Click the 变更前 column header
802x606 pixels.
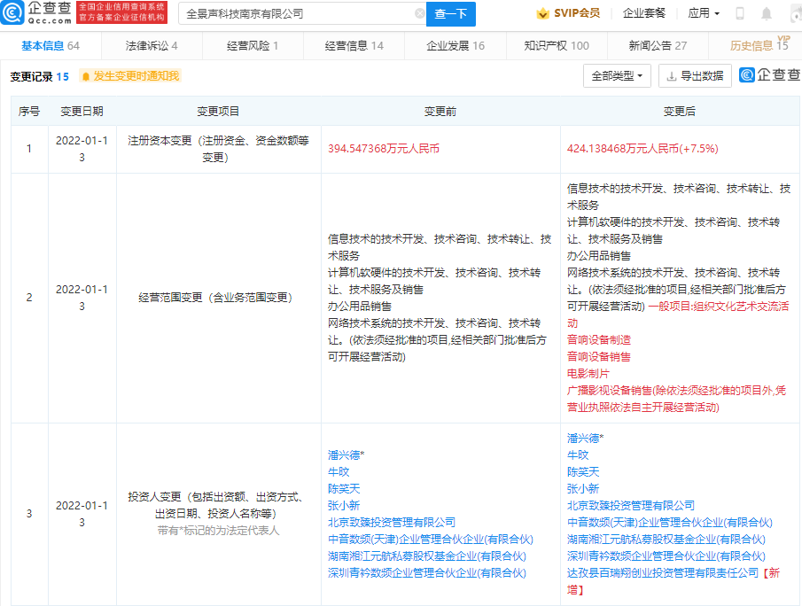(x=440, y=111)
